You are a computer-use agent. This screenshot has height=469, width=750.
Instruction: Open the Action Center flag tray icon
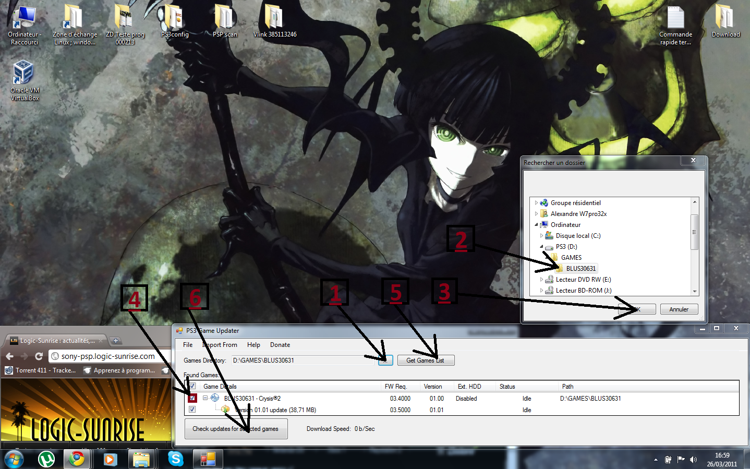pos(681,460)
